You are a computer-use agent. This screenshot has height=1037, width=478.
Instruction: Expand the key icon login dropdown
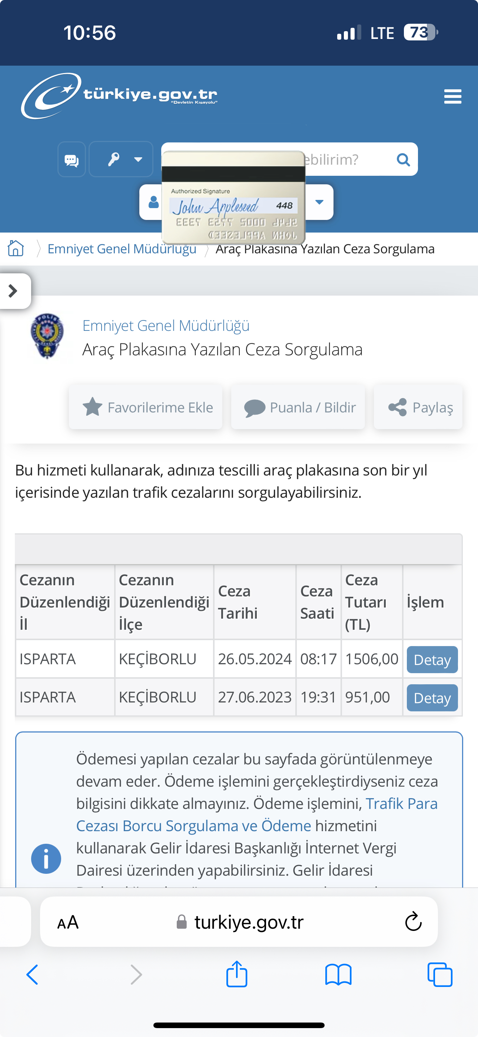point(121,159)
